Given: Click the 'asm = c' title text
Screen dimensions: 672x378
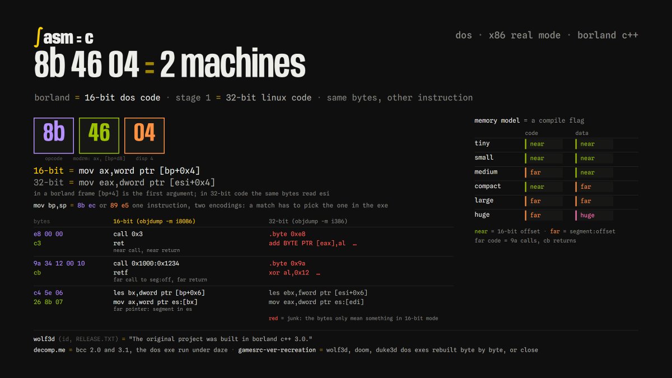Looking at the screenshot, I should point(68,38).
